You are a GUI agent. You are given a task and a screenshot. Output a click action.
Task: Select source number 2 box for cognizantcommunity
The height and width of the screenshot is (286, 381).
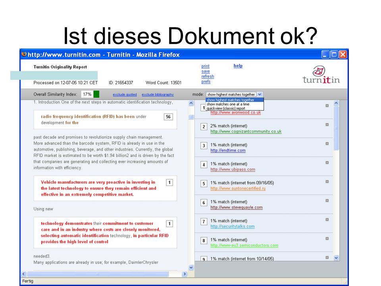pos(204,126)
